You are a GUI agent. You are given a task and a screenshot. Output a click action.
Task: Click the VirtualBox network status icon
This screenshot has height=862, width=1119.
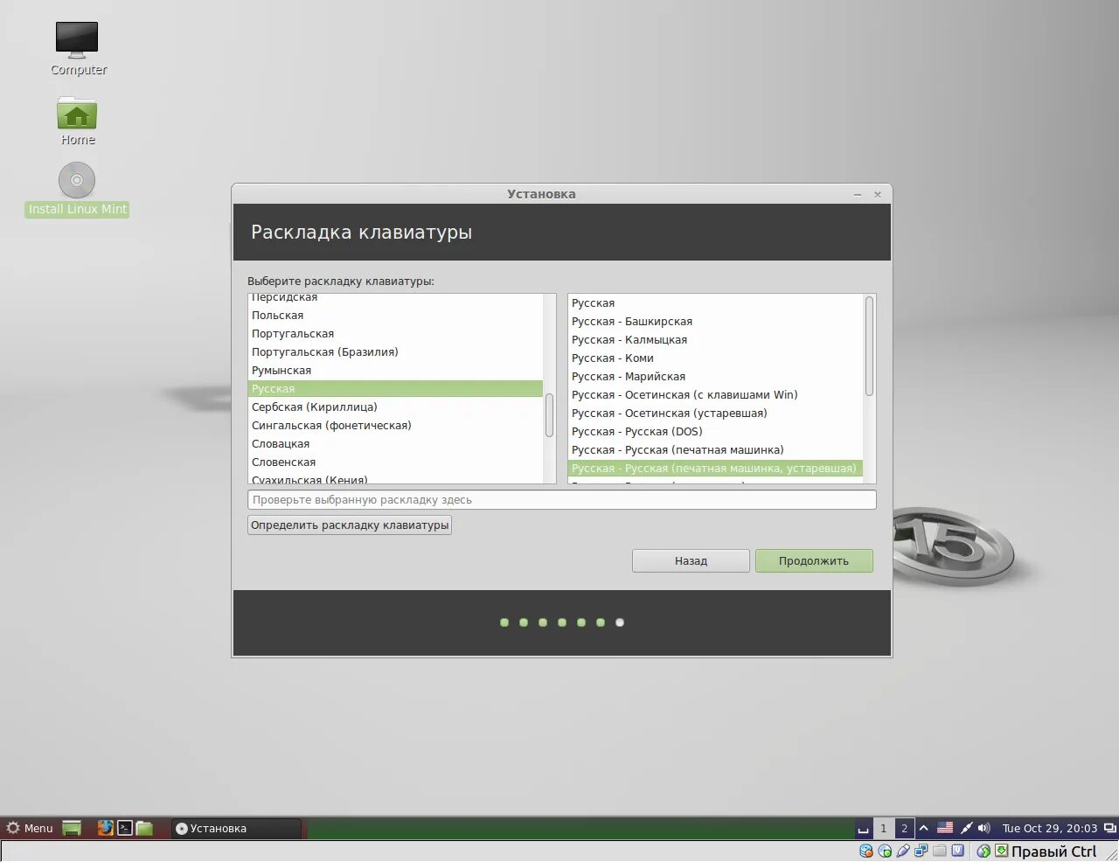[x=921, y=851]
